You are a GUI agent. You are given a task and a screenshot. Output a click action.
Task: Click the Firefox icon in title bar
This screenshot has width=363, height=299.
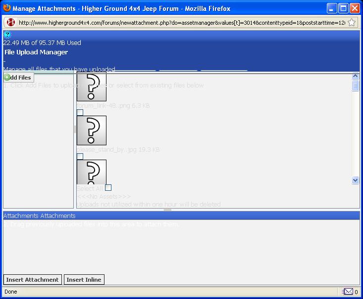pos(6,8)
